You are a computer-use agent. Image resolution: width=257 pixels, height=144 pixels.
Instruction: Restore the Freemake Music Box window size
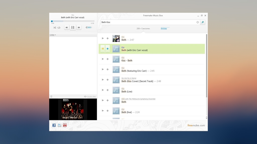[x=202, y=15]
